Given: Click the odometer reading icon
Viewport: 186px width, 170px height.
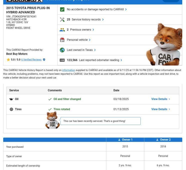Looking at the screenshot, I should (62, 60).
